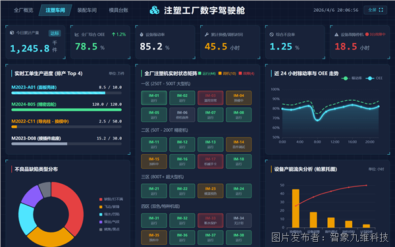Click the second-tallest Pareto bar
The height and width of the screenshot is (247, 395).
[313, 220]
